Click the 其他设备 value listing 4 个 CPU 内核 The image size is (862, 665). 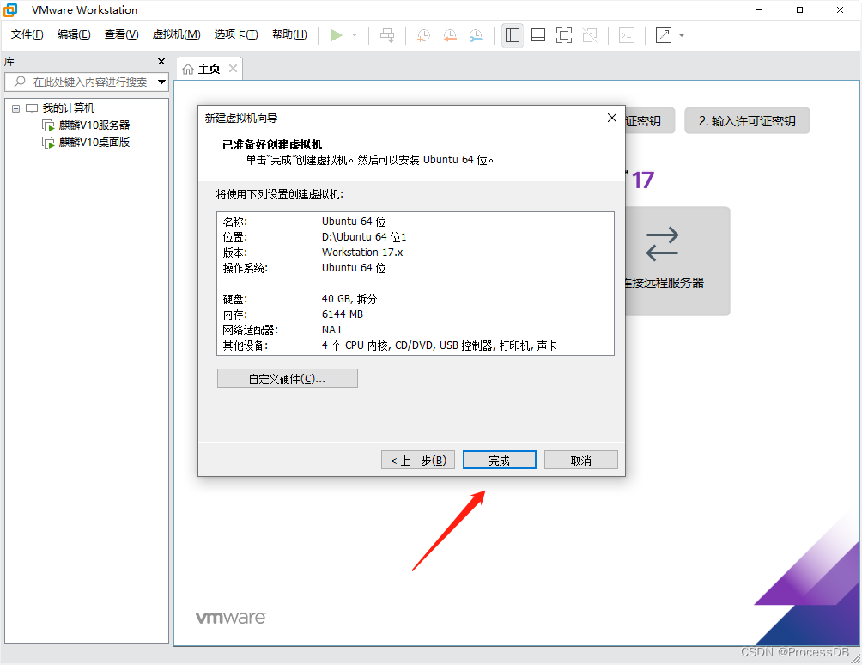[x=440, y=345]
